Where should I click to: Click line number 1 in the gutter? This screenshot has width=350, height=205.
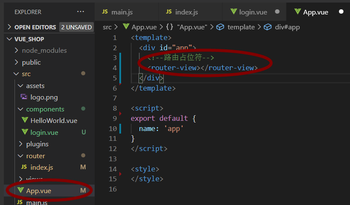pyautogui.click(x=115, y=37)
